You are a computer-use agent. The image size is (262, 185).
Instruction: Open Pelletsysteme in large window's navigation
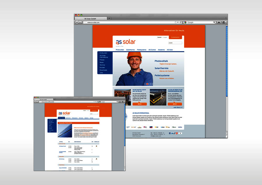pyautogui.click(x=141, y=50)
